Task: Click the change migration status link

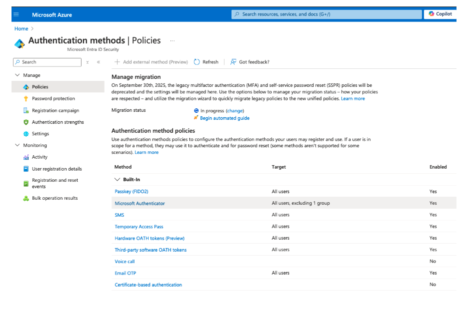Action: click(235, 111)
